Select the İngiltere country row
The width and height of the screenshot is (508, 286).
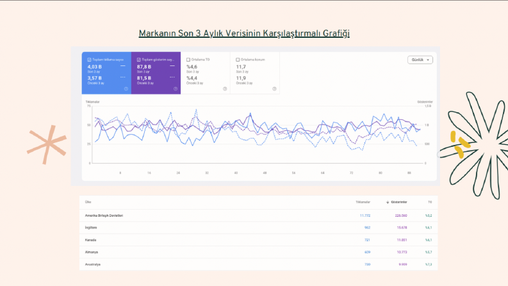[x=259, y=228]
